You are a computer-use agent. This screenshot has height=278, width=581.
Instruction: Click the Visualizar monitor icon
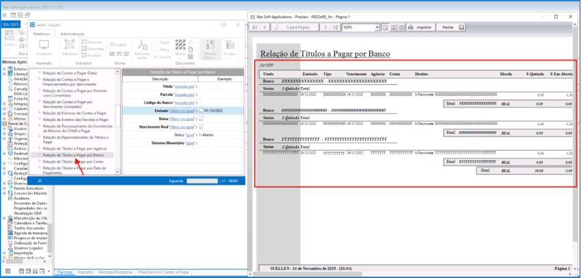pos(43,46)
